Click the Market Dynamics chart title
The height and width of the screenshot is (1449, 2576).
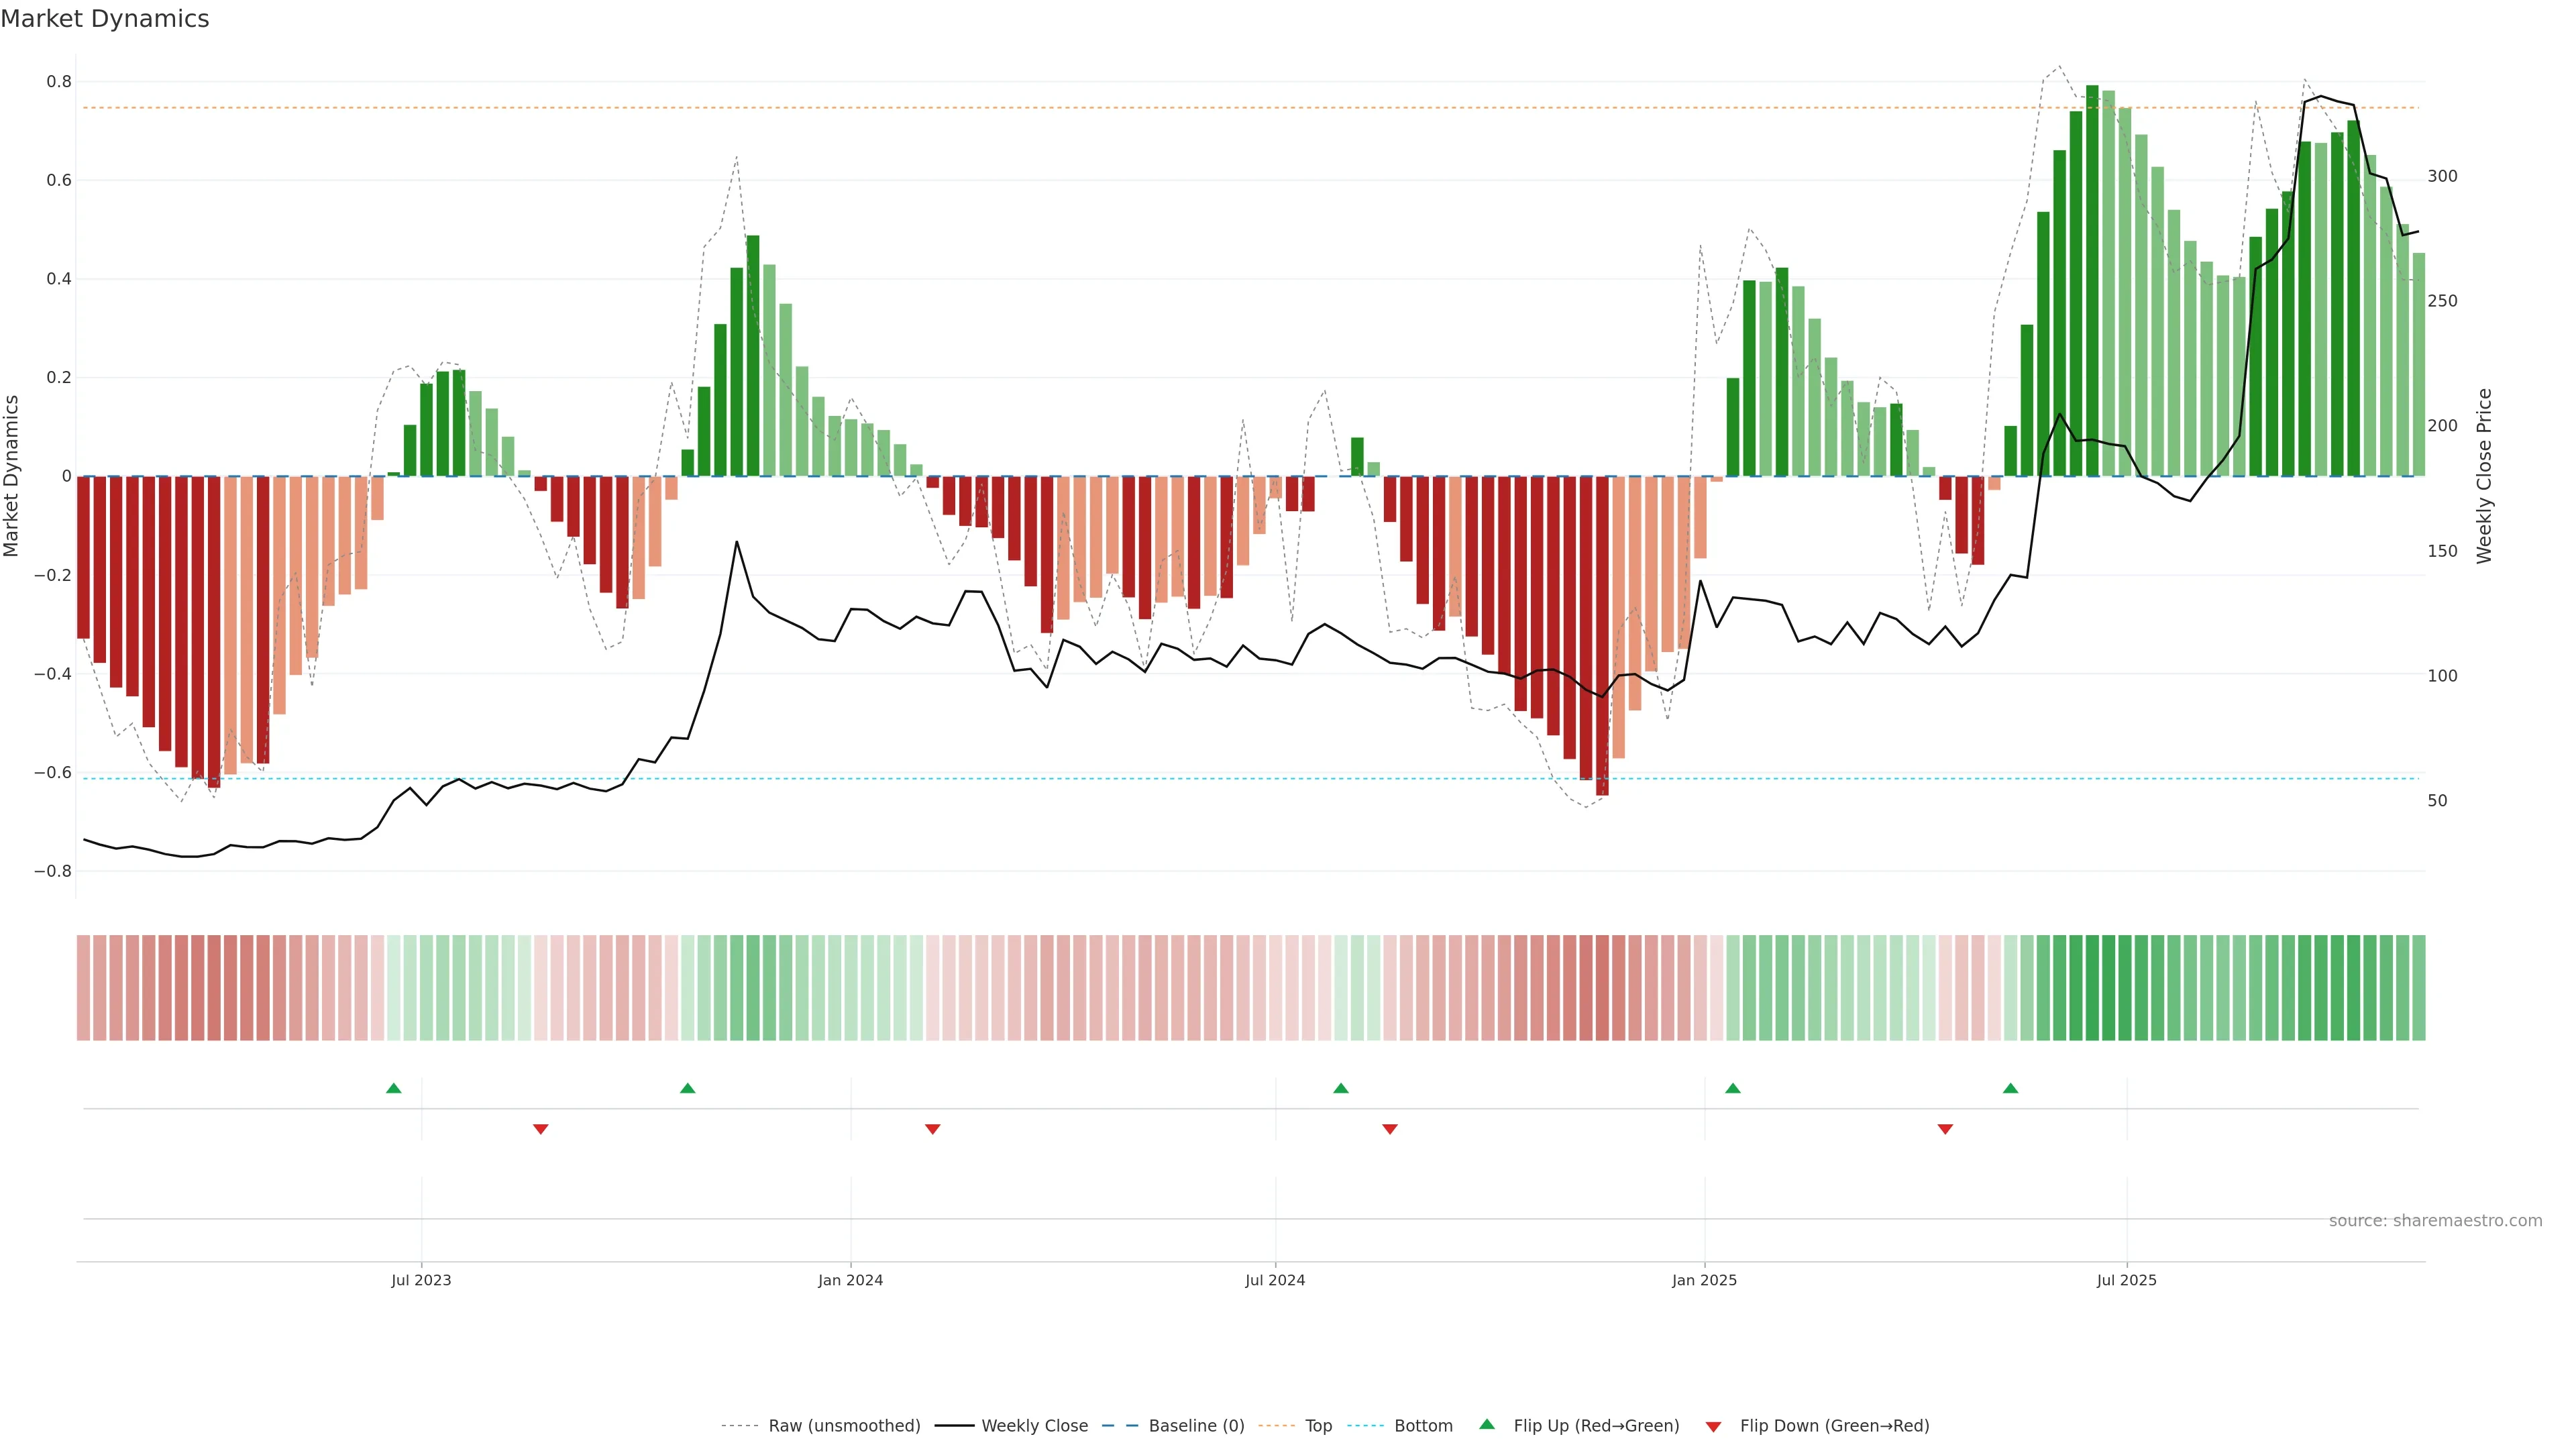tap(105, 19)
